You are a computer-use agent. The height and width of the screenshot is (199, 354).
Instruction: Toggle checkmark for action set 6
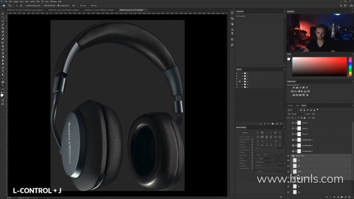[x=237, y=87]
